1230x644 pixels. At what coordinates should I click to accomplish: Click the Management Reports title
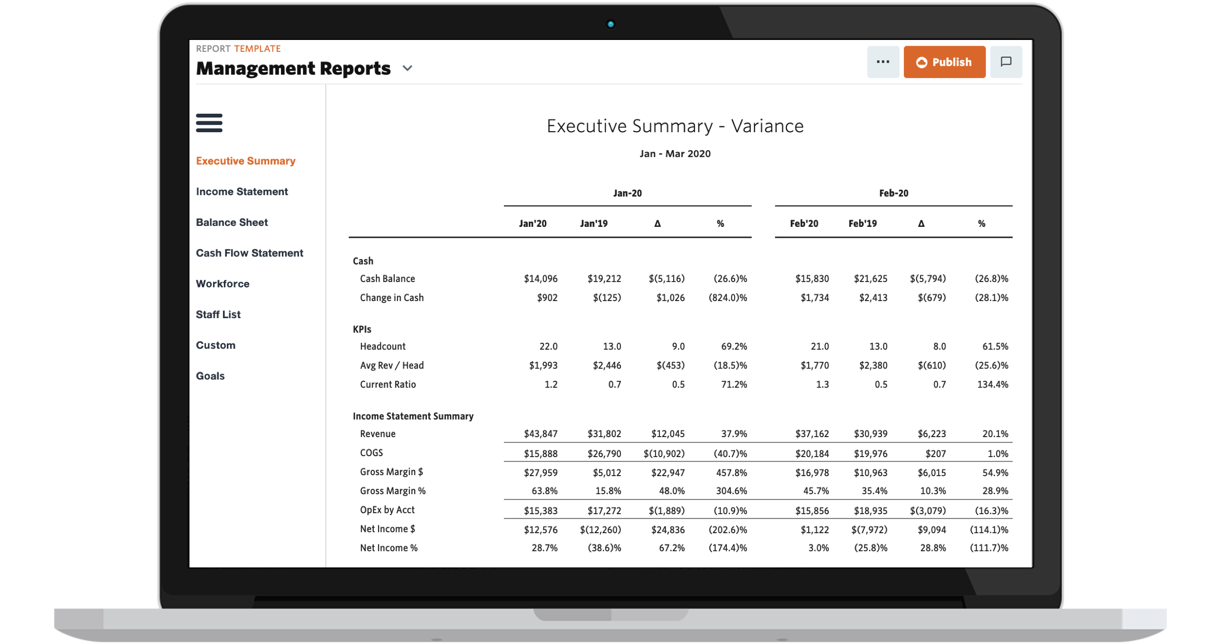293,68
